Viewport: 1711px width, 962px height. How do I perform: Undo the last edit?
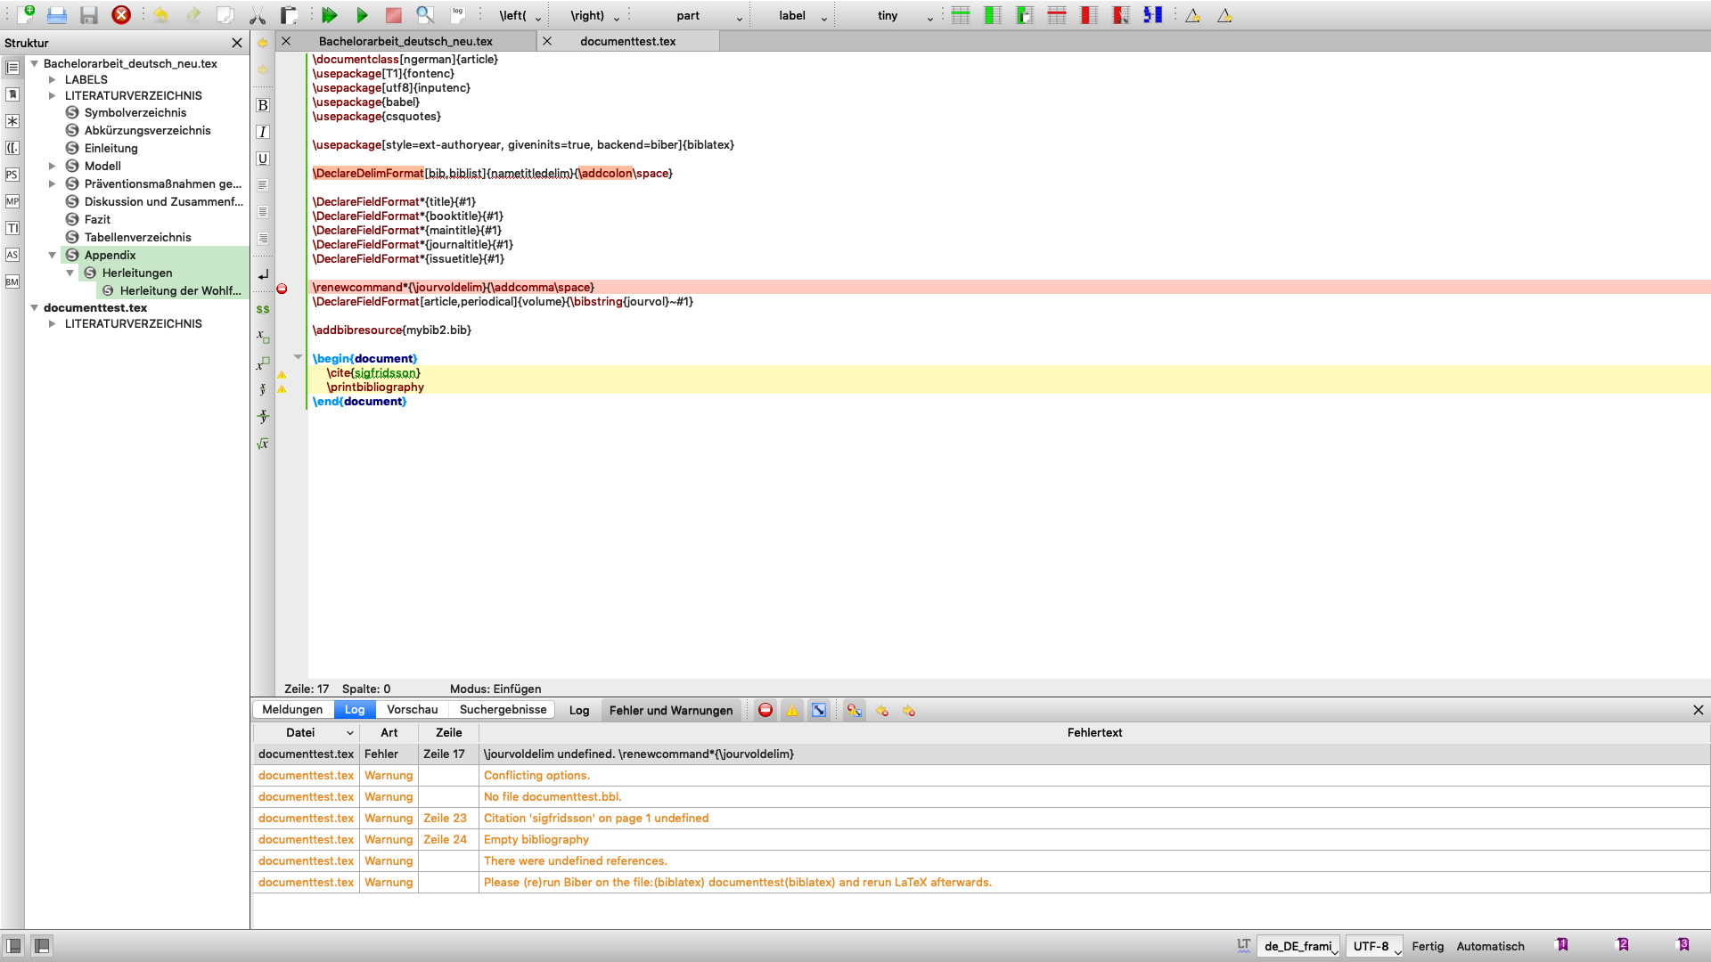tap(161, 14)
